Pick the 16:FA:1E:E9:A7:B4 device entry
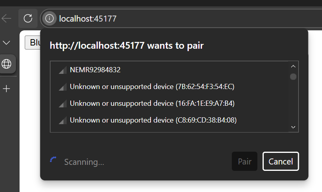The width and height of the screenshot is (322, 192). point(152,103)
